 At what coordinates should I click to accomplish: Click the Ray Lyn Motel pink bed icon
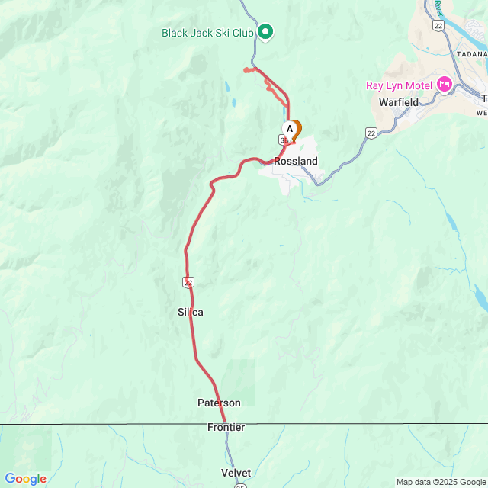pos(445,85)
